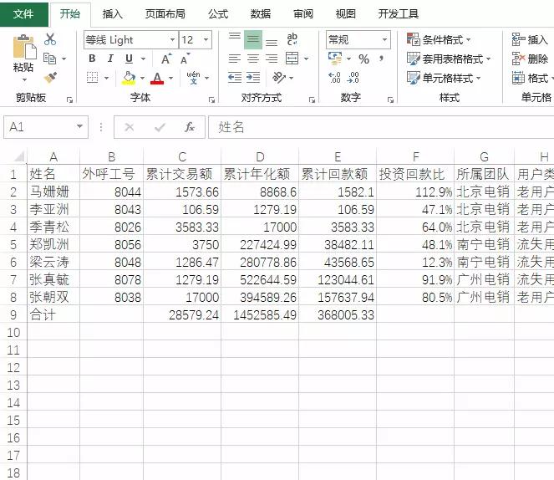
Task: Open alignment group dialog launcher
Action: (312, 100)
